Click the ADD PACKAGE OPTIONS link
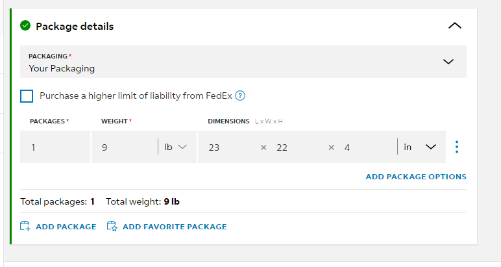The width and height of the screenshot is (501, 267). [416, 177]
